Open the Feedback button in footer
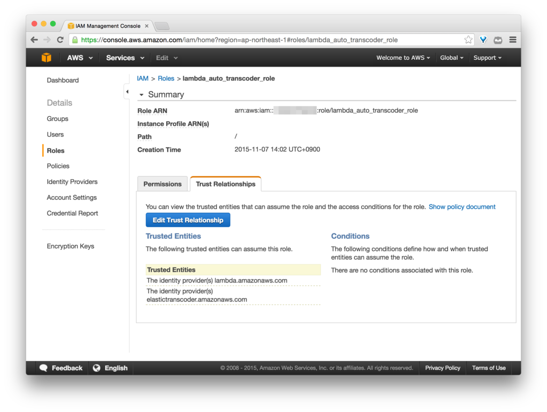 click(x=61, y=368)
